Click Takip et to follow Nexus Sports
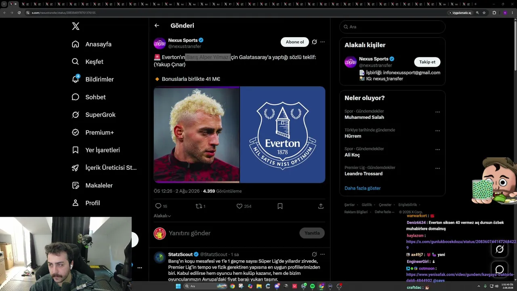Screen dimensions: 517x291 427,62
